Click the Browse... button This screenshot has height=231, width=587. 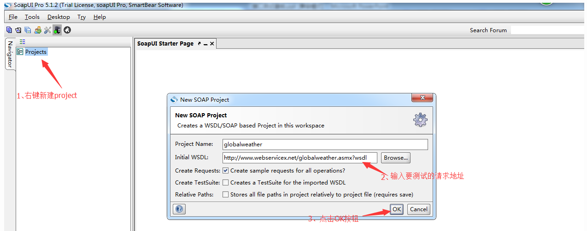pos(396,157)
